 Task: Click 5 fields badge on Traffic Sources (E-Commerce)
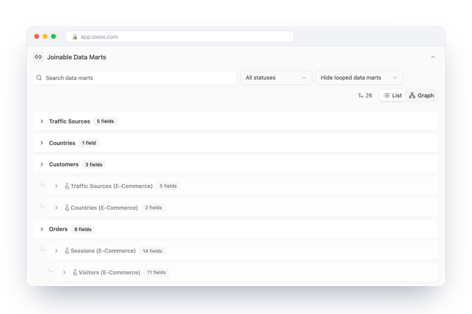[x=168, y=186]
